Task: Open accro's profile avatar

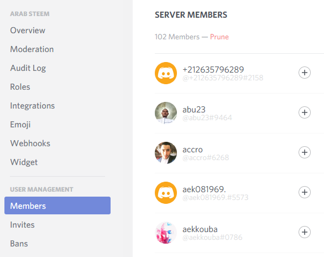Action: point(166,153)
